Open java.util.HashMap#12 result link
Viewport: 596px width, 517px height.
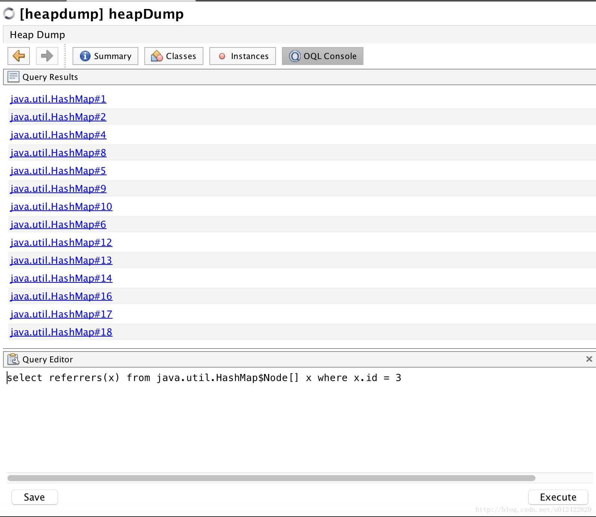[61, 242]
